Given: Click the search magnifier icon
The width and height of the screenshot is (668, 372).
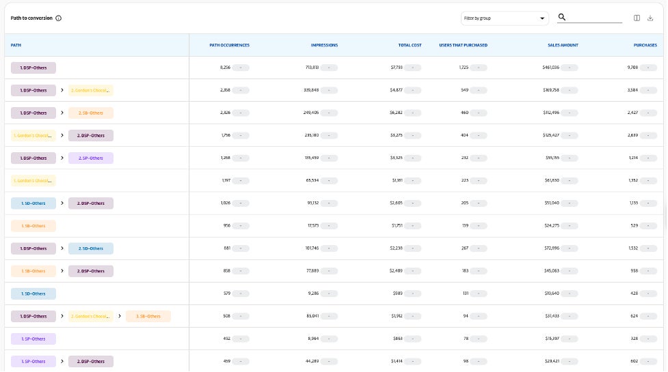Looking at the screenshot, I should tap(562, 18).
